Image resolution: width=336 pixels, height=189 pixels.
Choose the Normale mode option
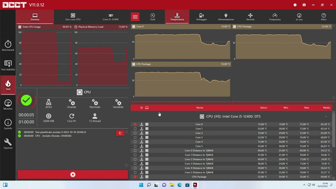(x=95, y=104)
